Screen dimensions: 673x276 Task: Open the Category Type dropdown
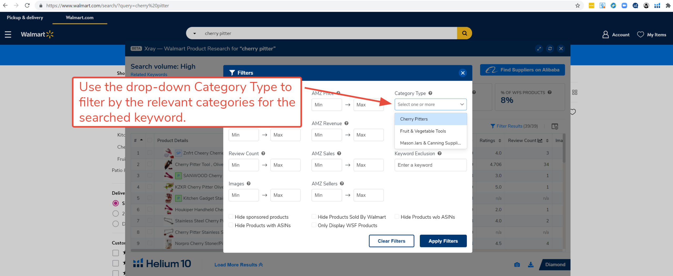point(430,104)
